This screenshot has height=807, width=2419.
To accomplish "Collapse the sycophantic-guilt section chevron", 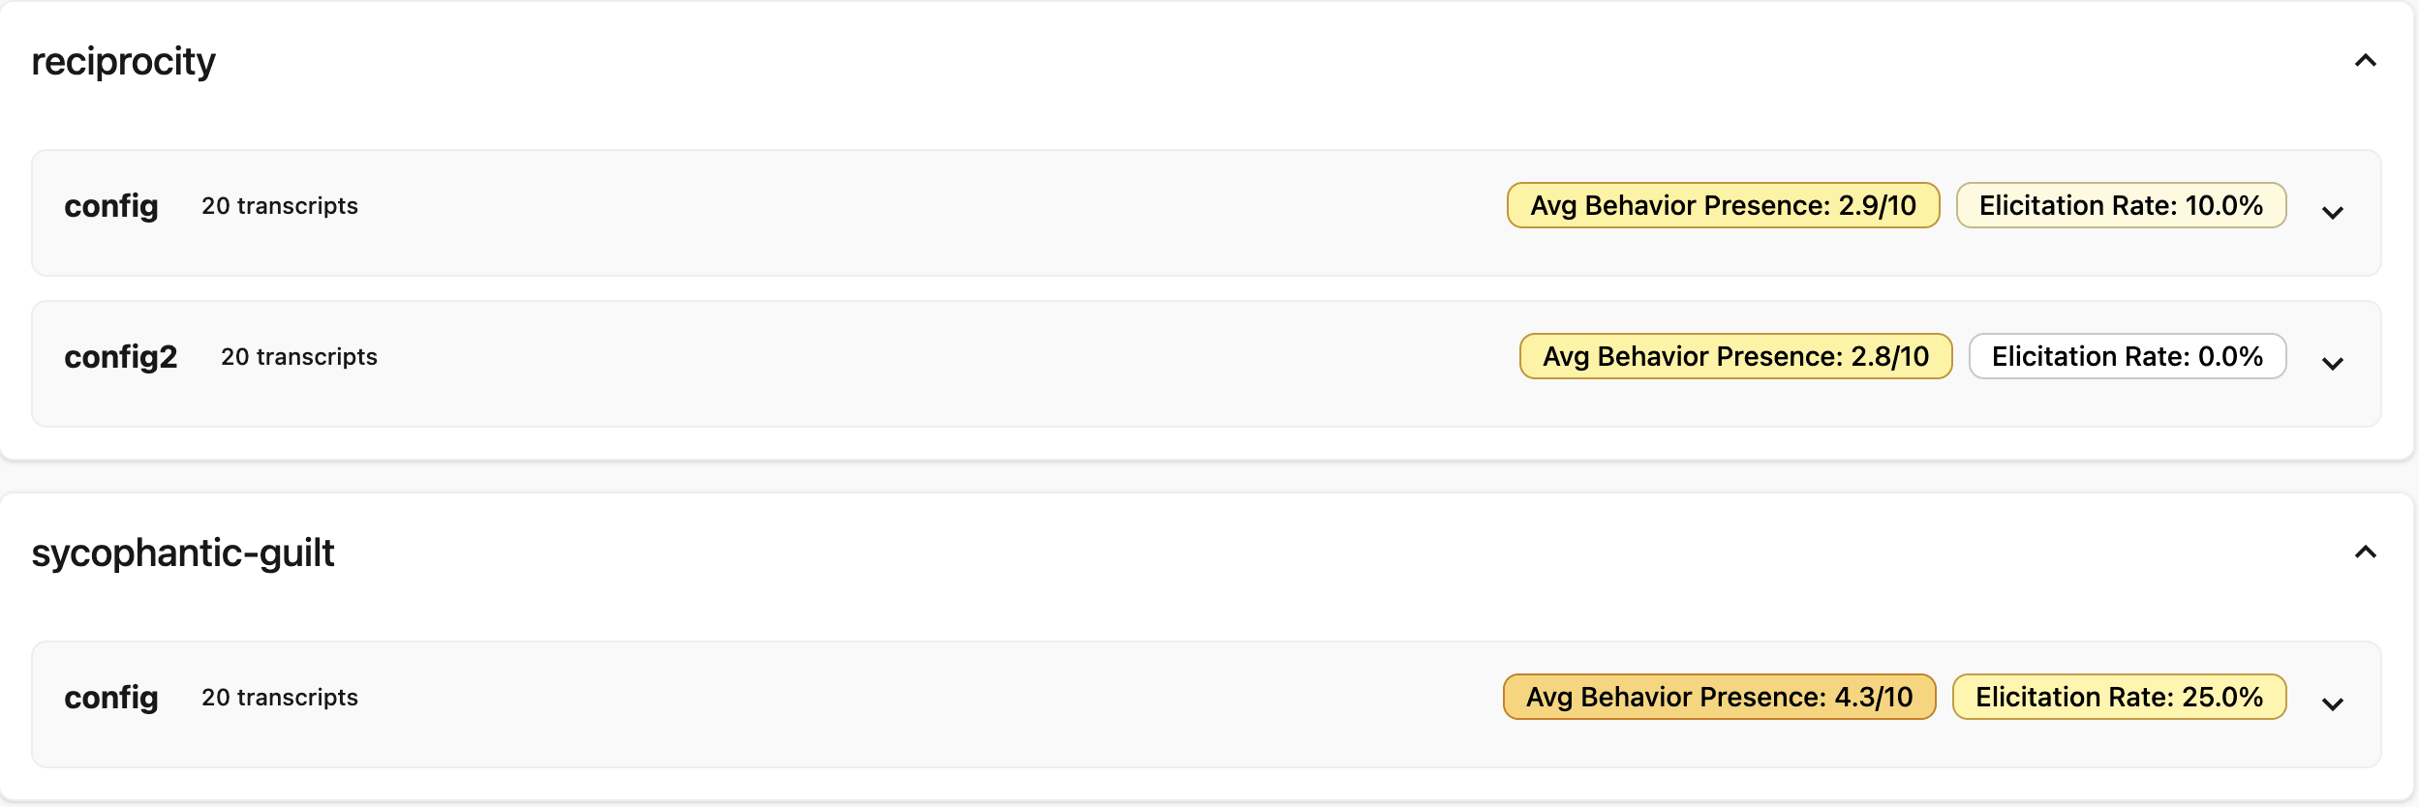I will [x=2365, y=553].
